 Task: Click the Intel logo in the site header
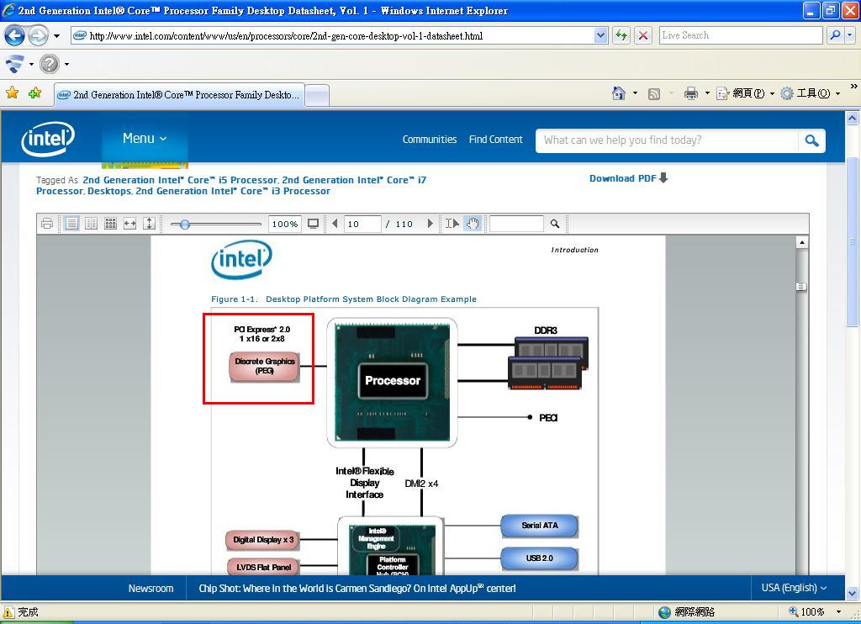point(48,139)
